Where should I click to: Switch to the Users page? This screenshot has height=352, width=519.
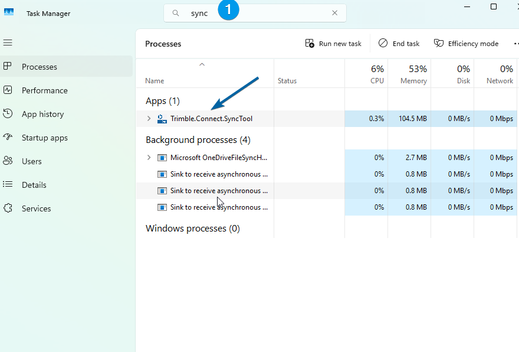31,161
